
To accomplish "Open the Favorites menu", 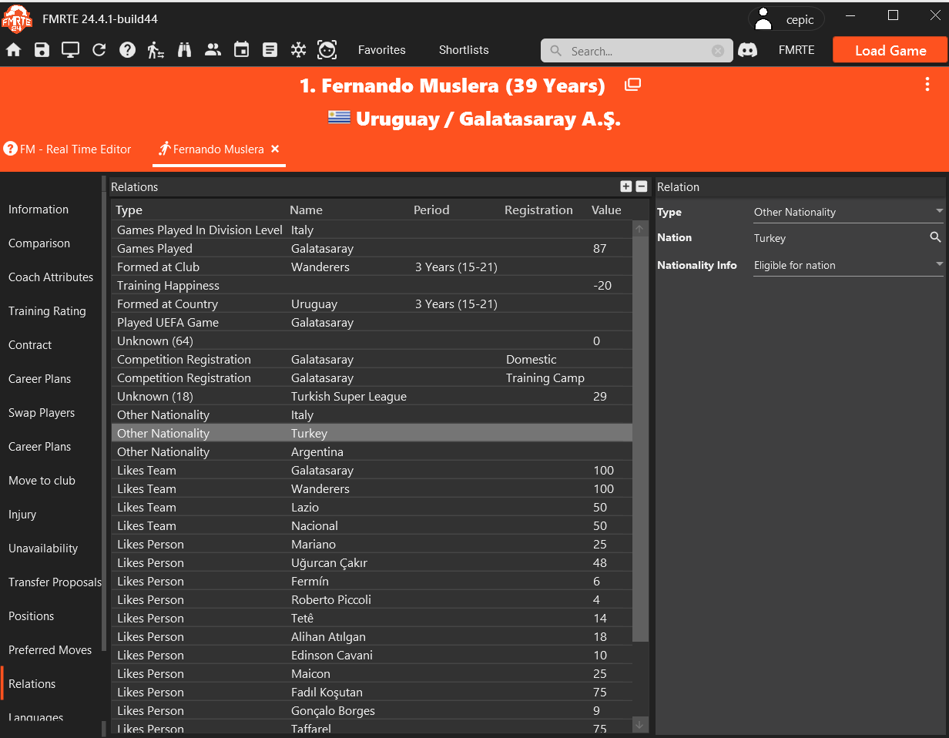I will (381, 50).
